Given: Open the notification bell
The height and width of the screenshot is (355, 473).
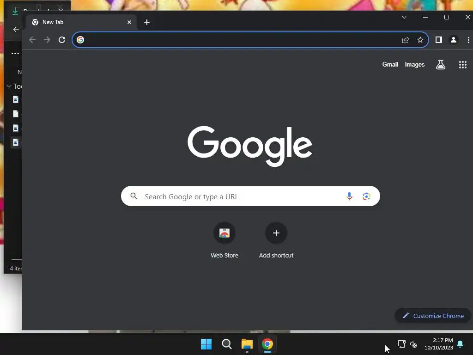Looking at the screenshot, I should (461, 344).
